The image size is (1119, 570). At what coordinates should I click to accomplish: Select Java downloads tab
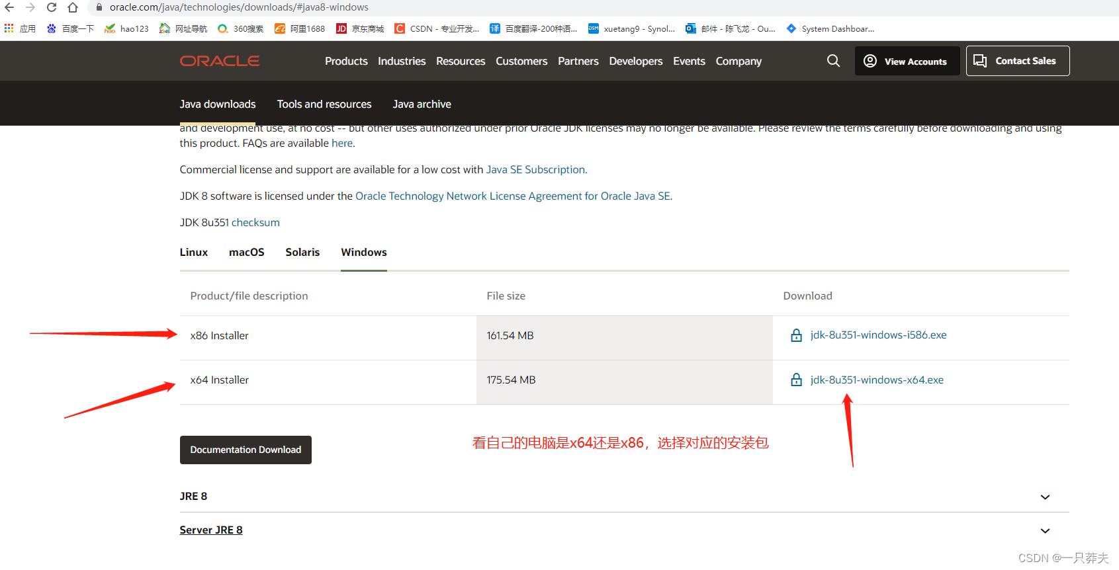coord(218,104)
